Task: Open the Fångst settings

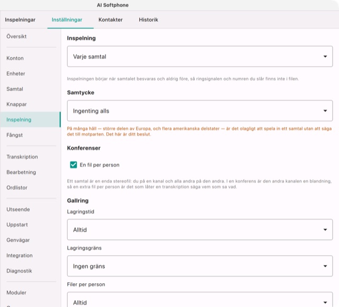Action: [x=30, y=135]
